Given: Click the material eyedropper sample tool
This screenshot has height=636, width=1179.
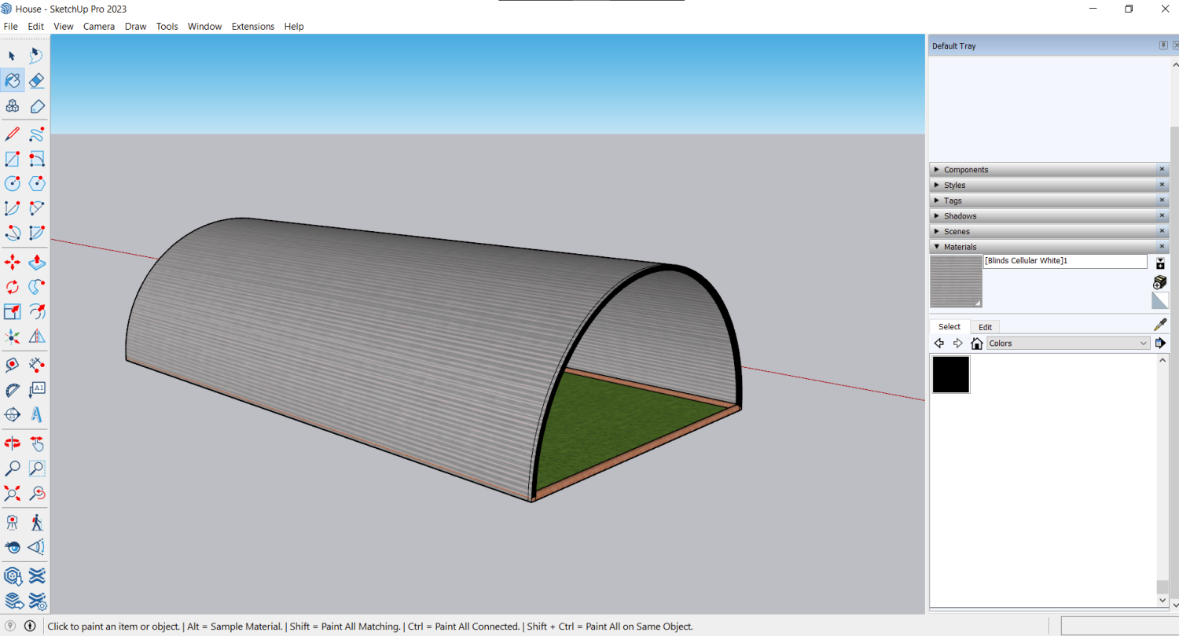Looking at the screenshot, I should pyautogui.click(x=1159, y=325).
